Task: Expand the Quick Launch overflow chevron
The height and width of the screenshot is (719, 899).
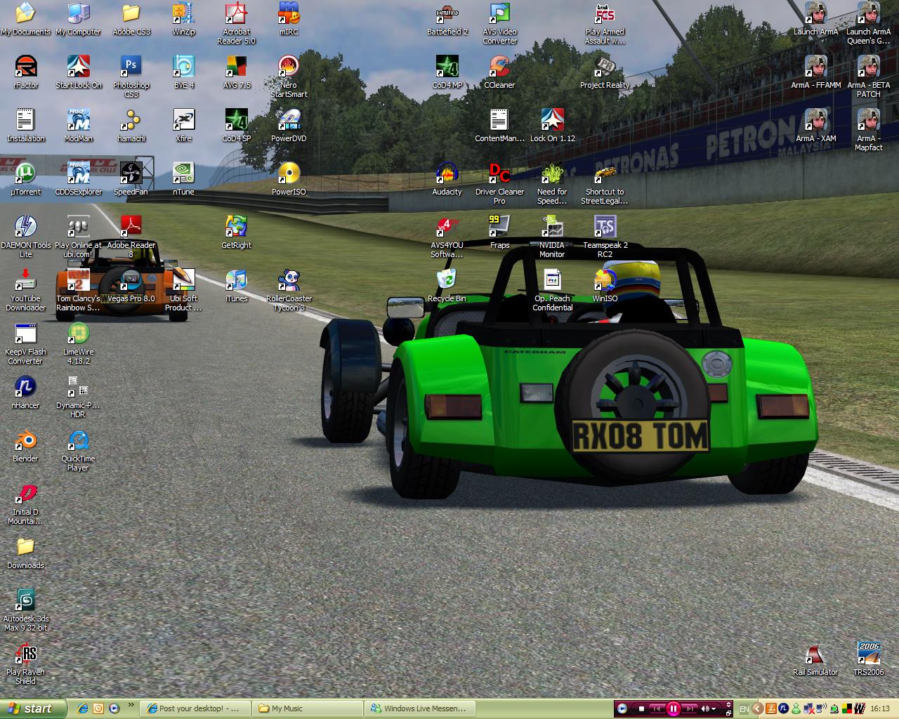Action: [x=131, y=705]
